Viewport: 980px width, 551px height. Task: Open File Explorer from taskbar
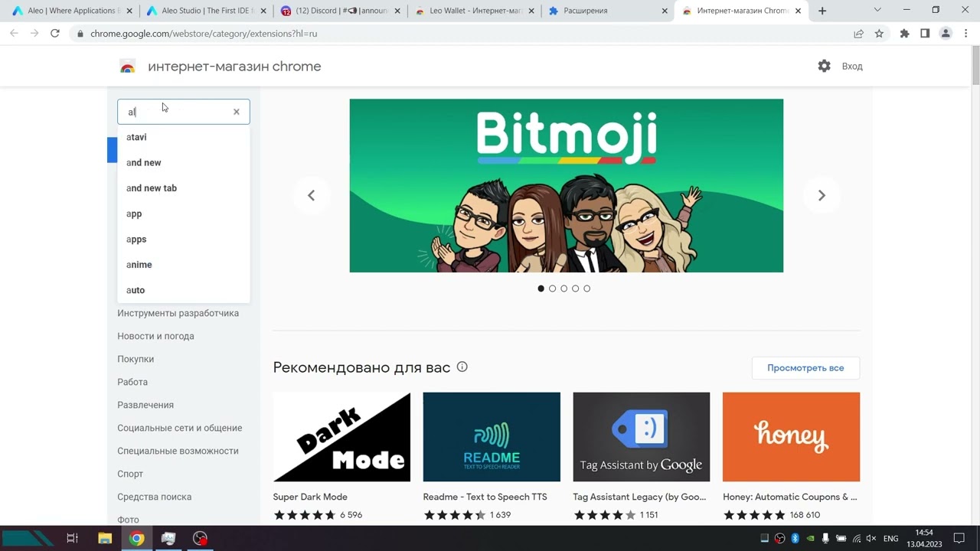tap(105, 538)
